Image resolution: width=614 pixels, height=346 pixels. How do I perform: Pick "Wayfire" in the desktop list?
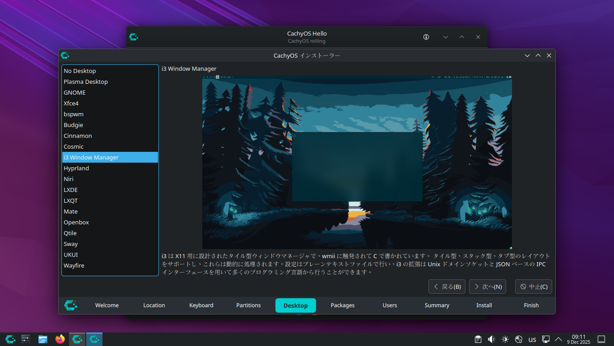coord(110,265)
